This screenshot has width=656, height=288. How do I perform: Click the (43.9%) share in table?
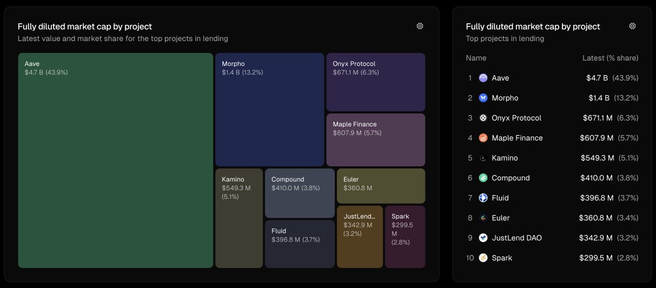625,78
